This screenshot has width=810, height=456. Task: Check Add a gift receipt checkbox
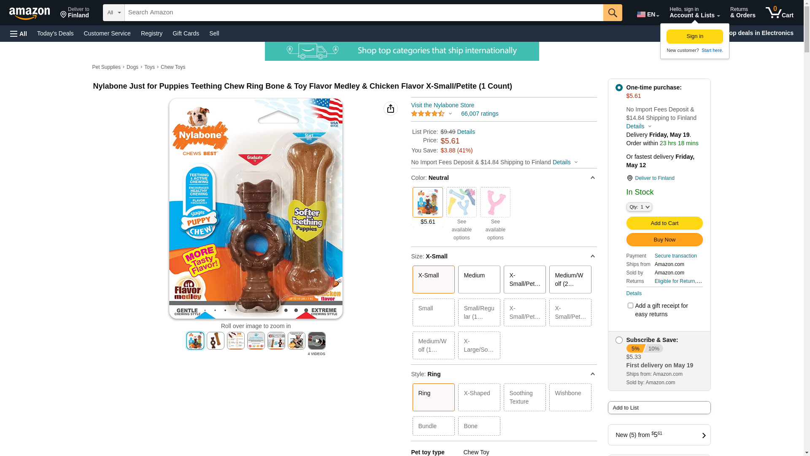pyautogui.click(x=630, y=306)
